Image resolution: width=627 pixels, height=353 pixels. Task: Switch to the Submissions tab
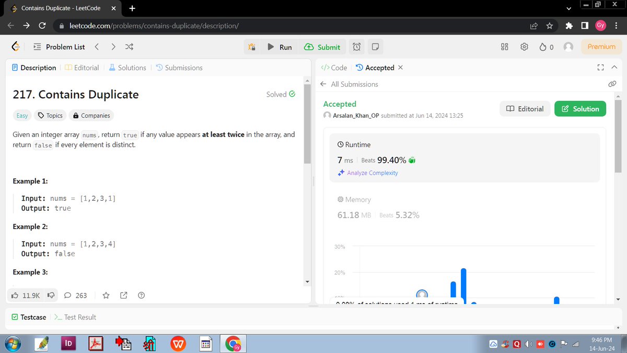179,67
